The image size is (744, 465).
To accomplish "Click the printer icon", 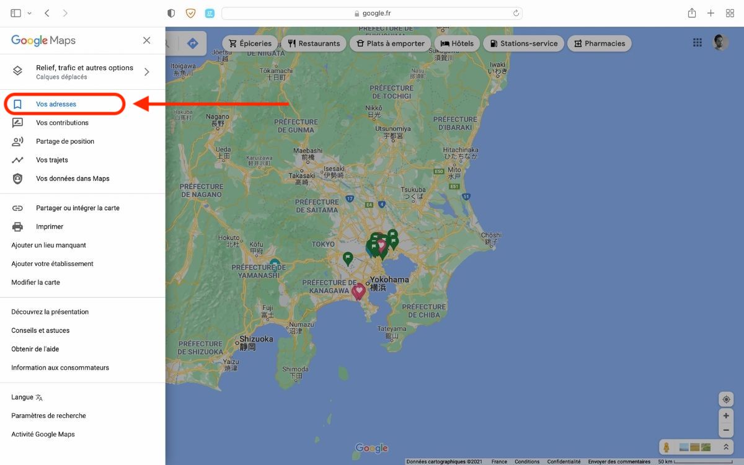I will (17, 227).
